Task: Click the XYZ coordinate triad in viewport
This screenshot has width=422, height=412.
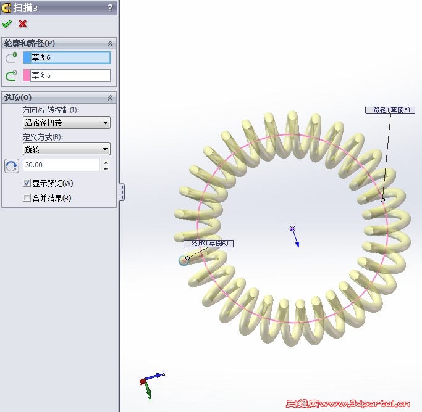Action: (x=152, y=386)
